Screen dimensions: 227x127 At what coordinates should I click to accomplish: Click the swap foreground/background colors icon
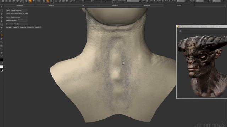pyautogui.click(x=1, y=63)
